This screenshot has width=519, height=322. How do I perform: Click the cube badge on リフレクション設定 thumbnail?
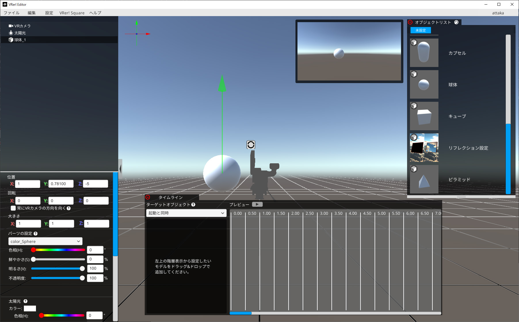[x=414, y=137]
